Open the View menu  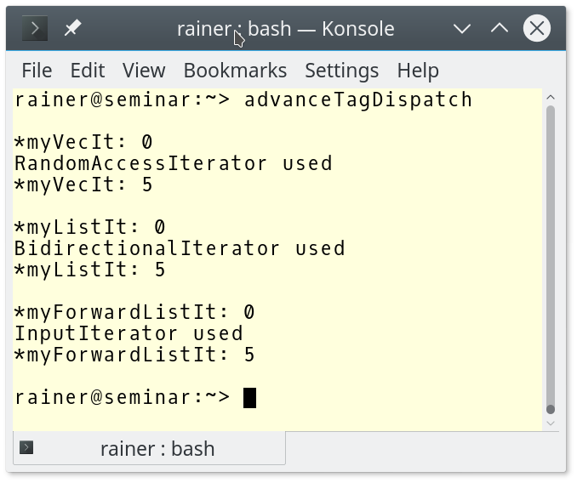point(144,71)
